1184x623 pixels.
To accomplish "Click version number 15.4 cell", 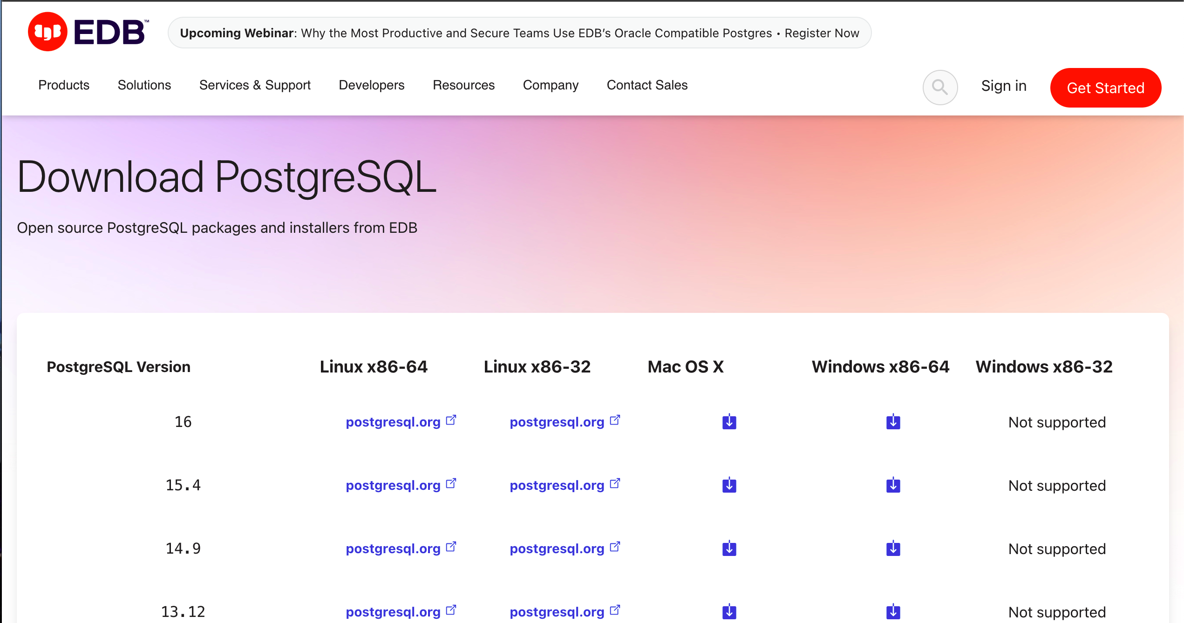I will pyautogui.click(x=183, y=485).
